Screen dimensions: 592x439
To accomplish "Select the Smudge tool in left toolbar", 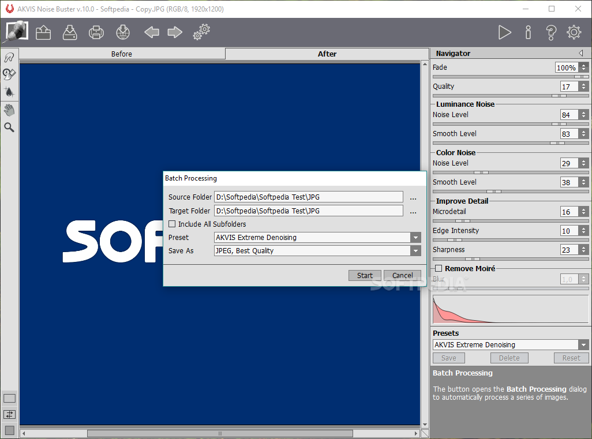I will click(x=9, y=57).
